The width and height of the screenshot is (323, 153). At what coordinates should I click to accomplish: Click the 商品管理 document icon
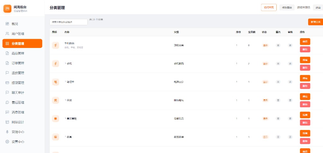tap(7, 53)
